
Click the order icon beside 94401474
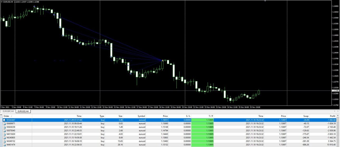[4, 145]
